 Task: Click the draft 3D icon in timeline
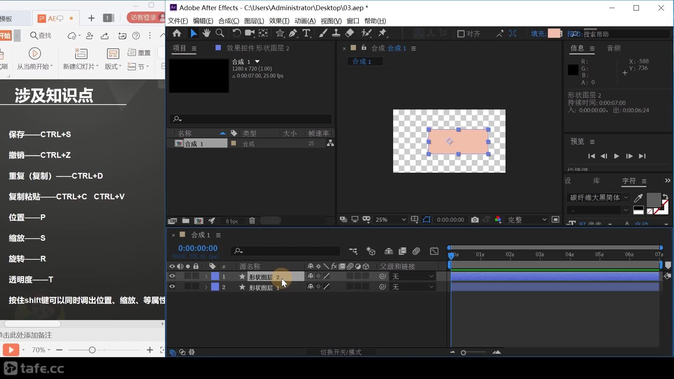coord(371,251)
